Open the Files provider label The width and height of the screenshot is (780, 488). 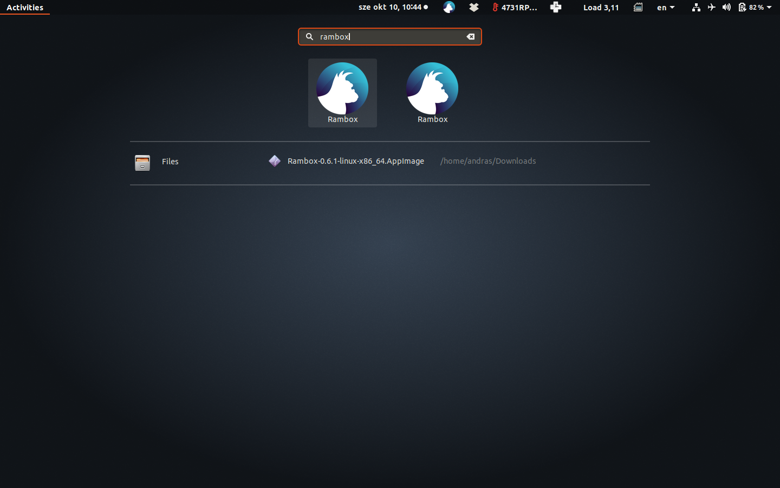coord(170,162)
